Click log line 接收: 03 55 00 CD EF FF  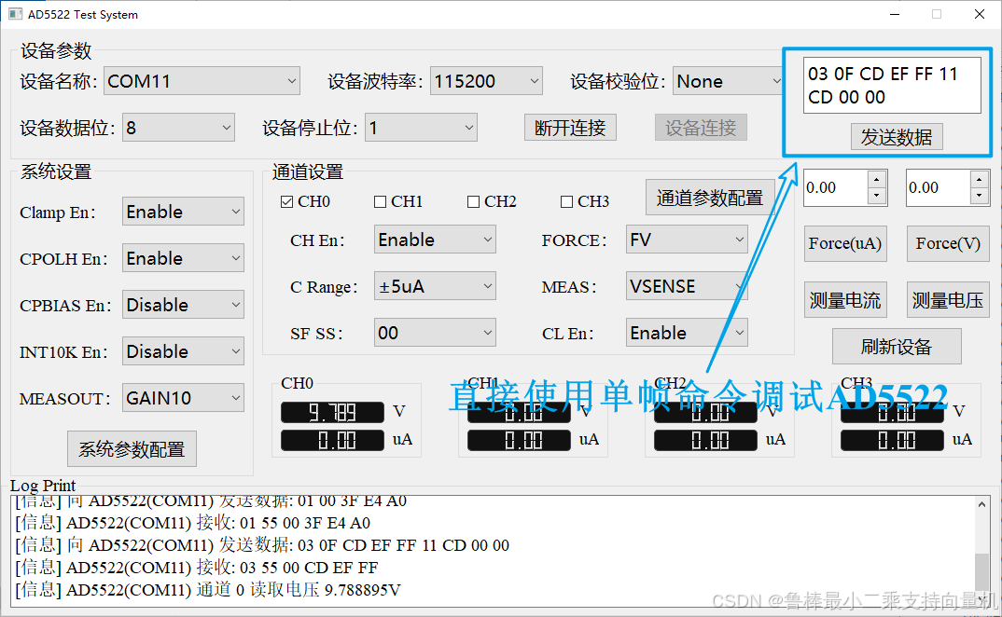click(x=197, y=568)
